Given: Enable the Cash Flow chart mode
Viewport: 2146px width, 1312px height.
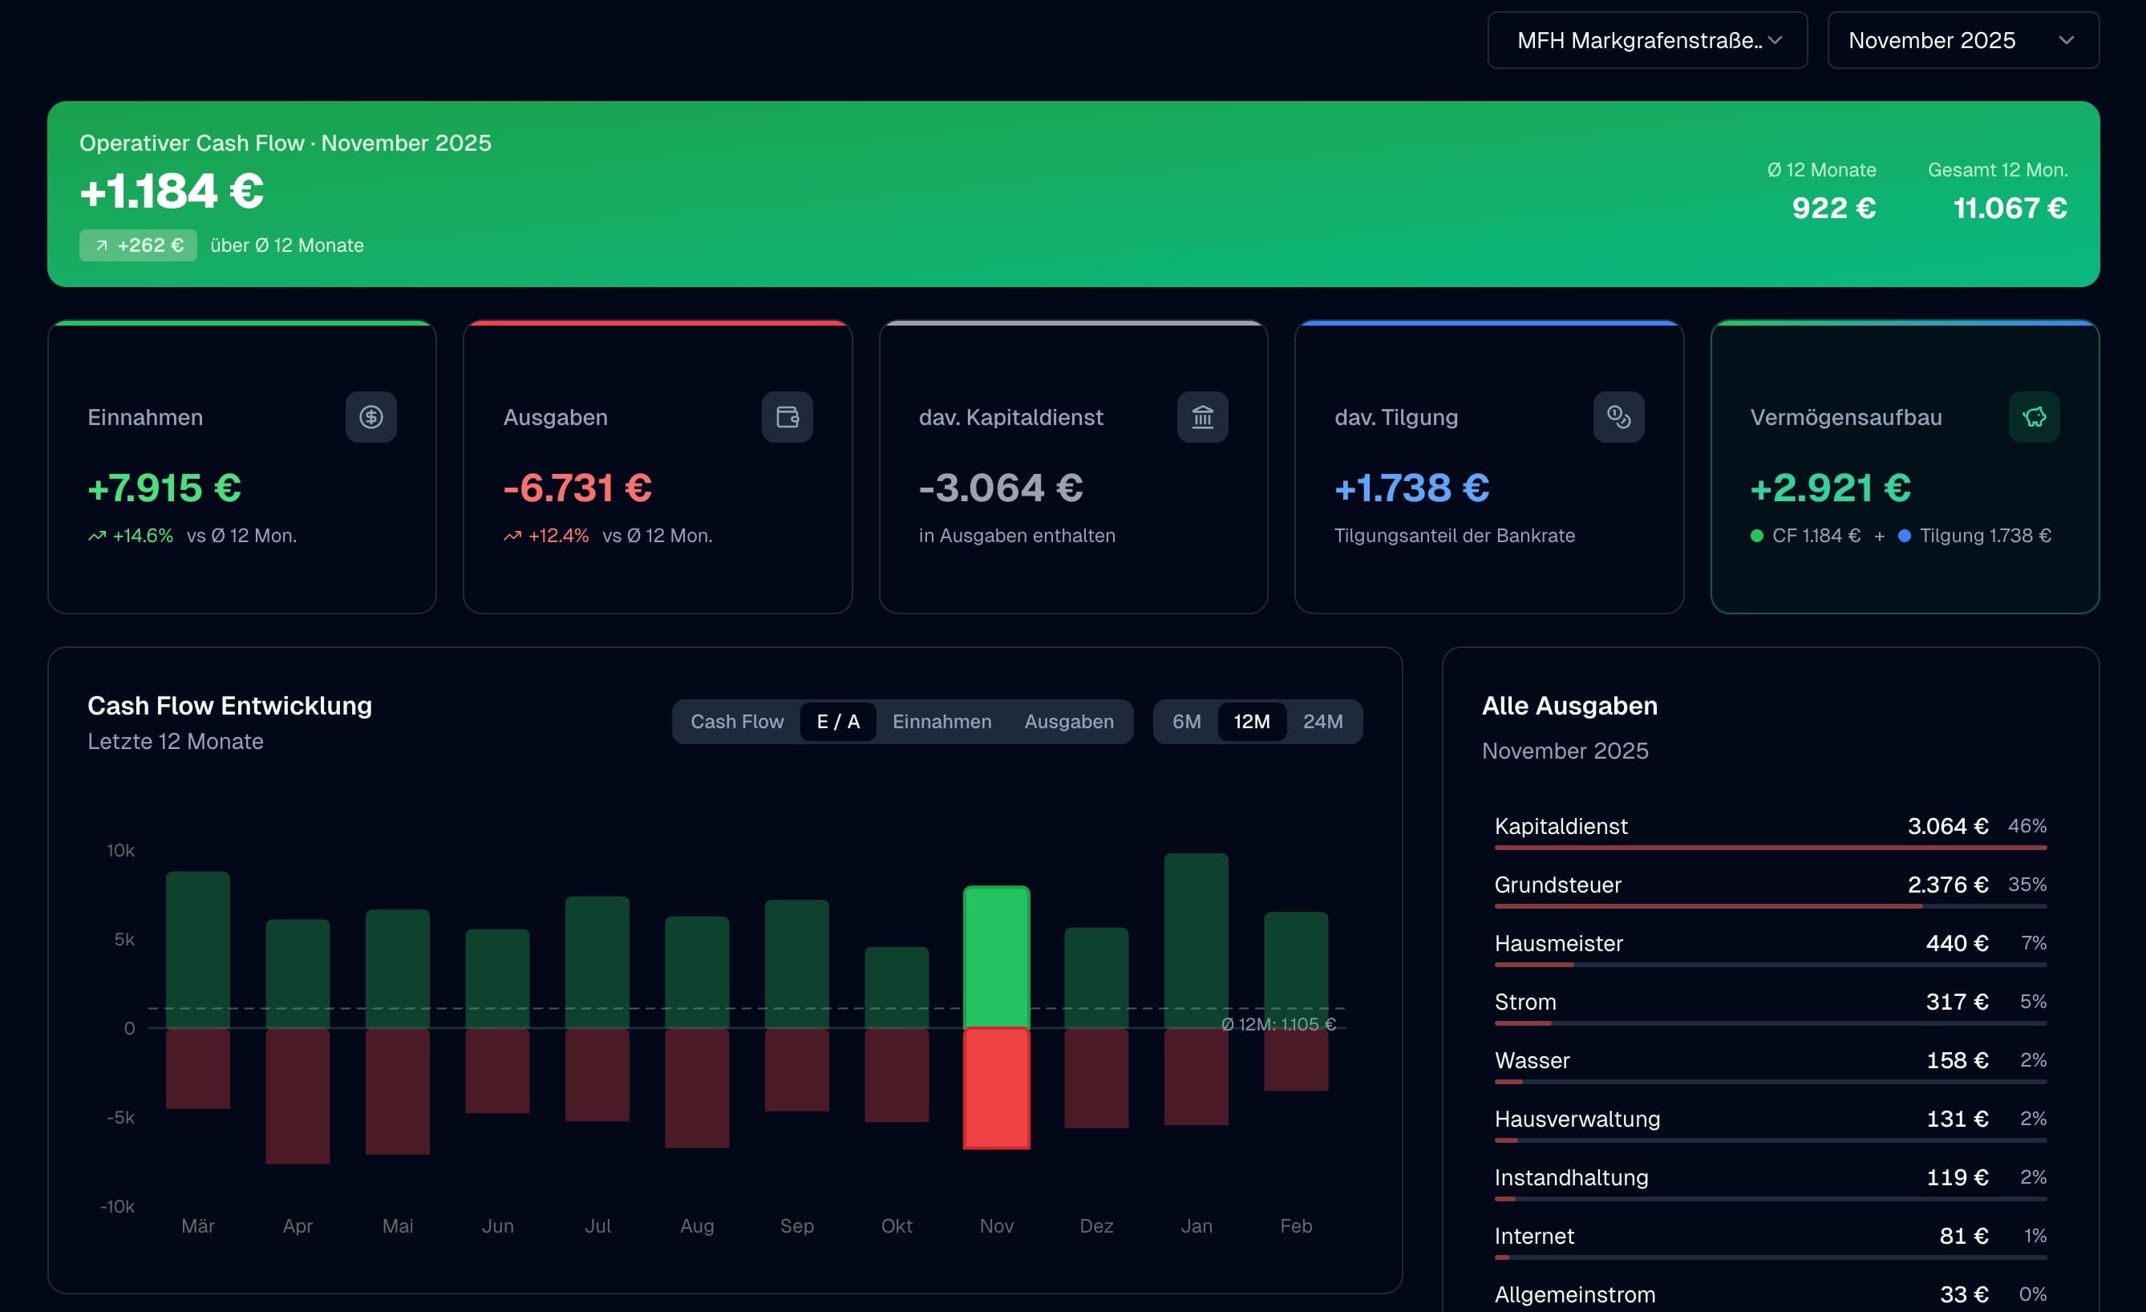Looking at the screenshot, I should [736, 721].
